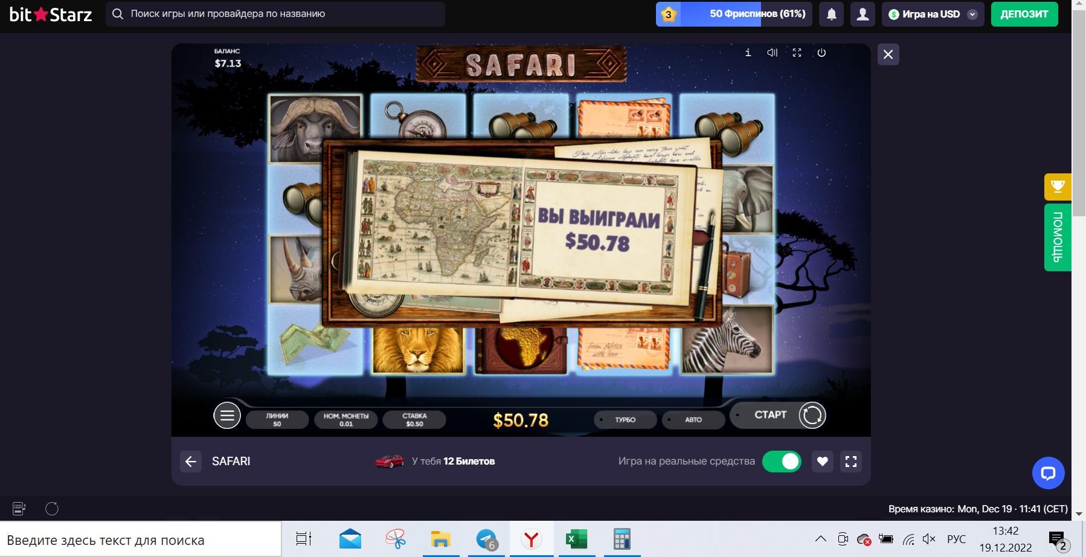
Task: Change the Ном. монеты 0.01 setting
Action: [x=346, y=419]
